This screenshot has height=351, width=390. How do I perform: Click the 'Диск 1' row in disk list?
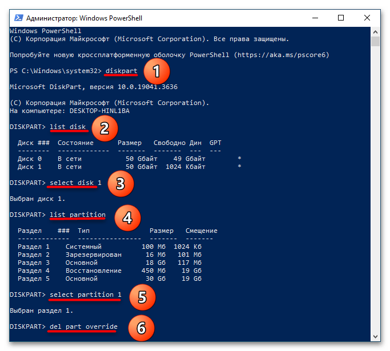coord(130,167)
